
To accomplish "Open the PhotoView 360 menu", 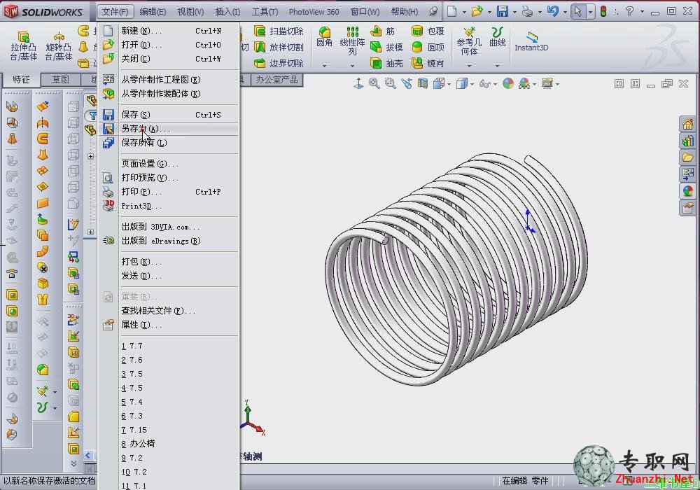I will pos(314,12).
